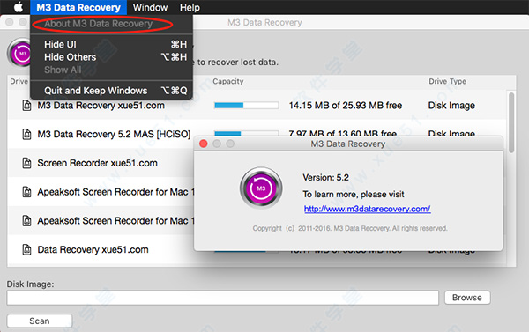Click disk image icon for Screen Recorder xue51.com
The height and width of the screenshot is (332, 529).
(x=26, y=163)
